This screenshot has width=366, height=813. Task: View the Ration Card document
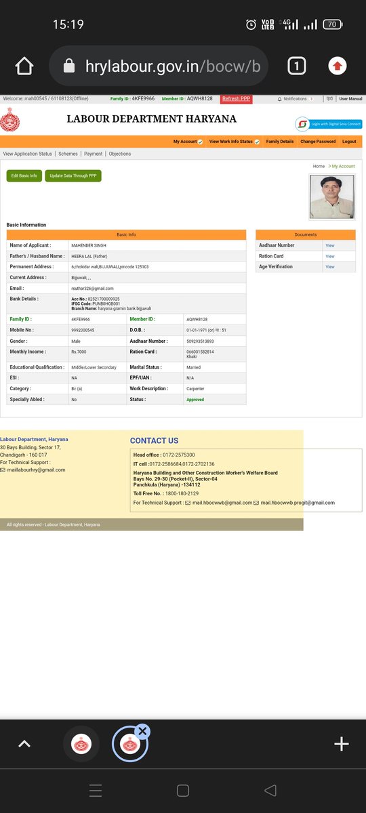click(330, 256)
